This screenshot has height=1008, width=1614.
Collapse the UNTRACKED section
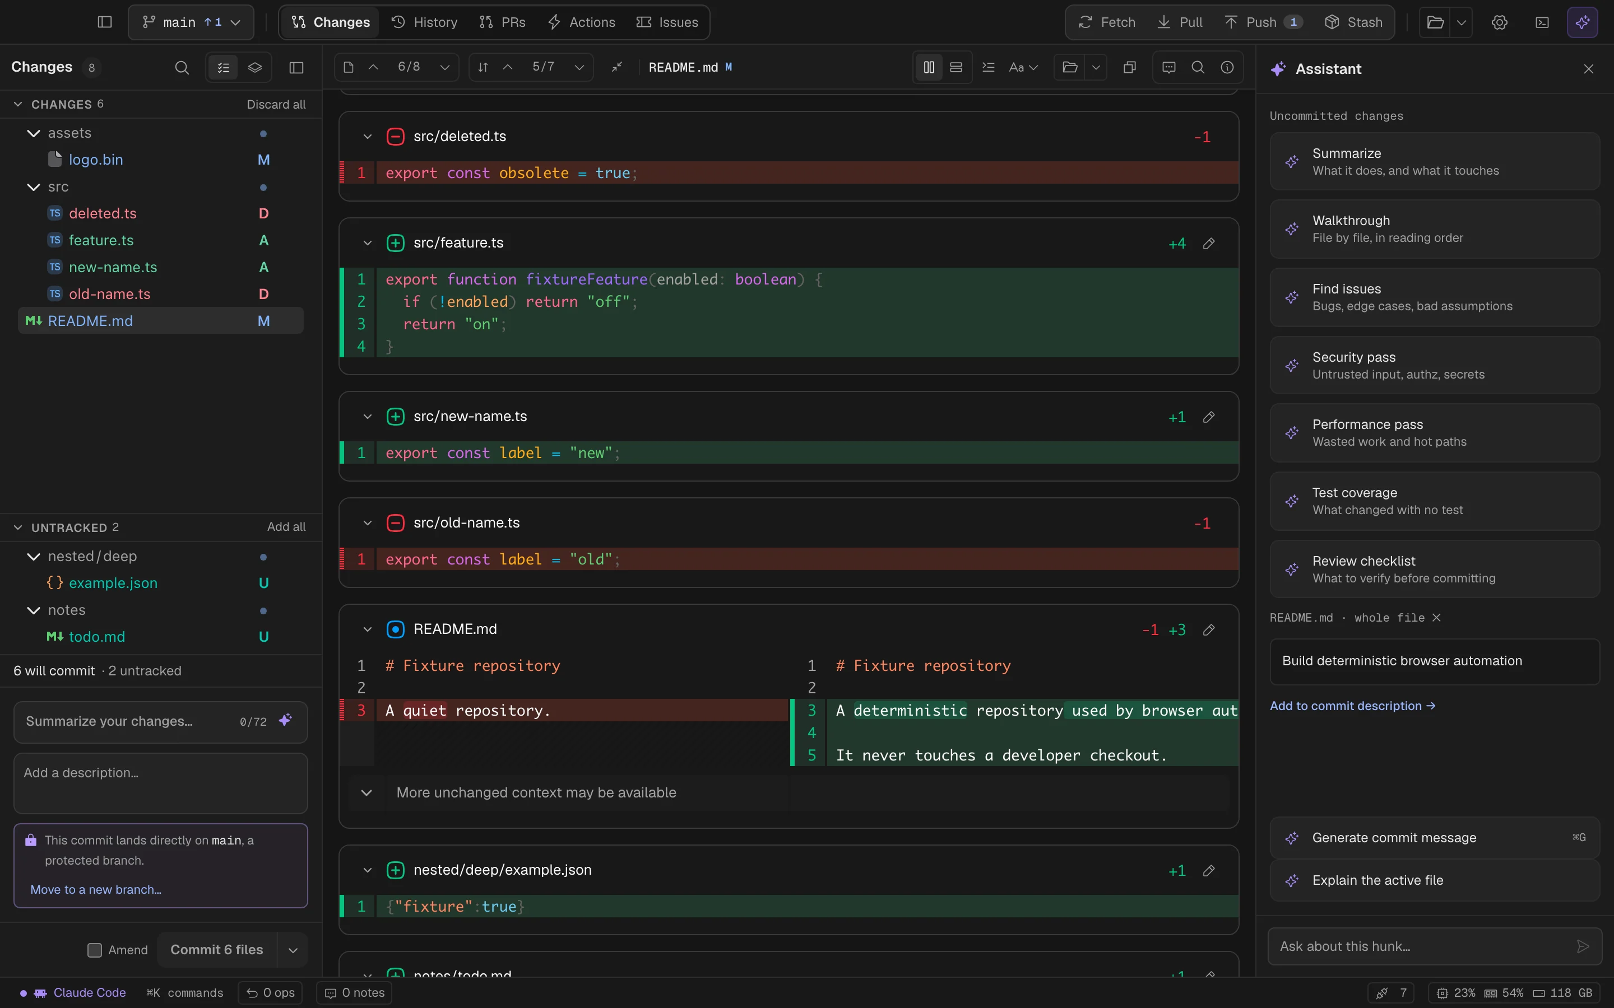(18, 528)
